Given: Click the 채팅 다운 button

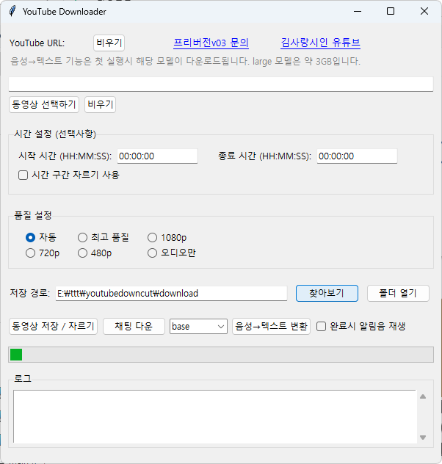Looking at the screenshot, I should click(x=134, y=327).
